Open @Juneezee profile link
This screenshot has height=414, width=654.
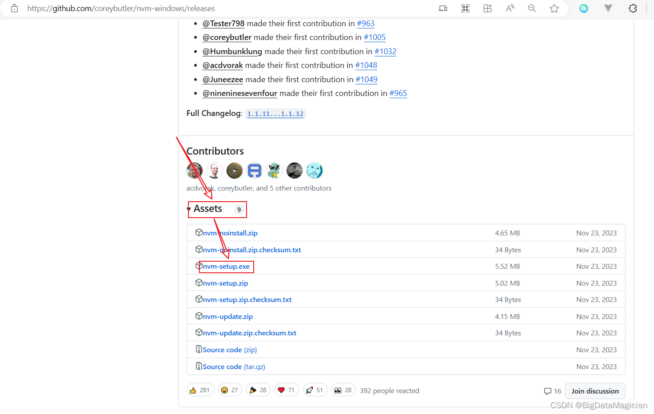click(223, 80)
